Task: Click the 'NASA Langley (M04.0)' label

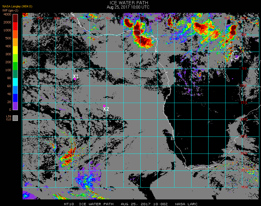Action: coord(17,7)
